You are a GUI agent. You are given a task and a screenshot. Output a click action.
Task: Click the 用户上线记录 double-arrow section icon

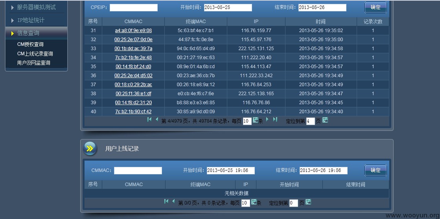coord(90,148)
